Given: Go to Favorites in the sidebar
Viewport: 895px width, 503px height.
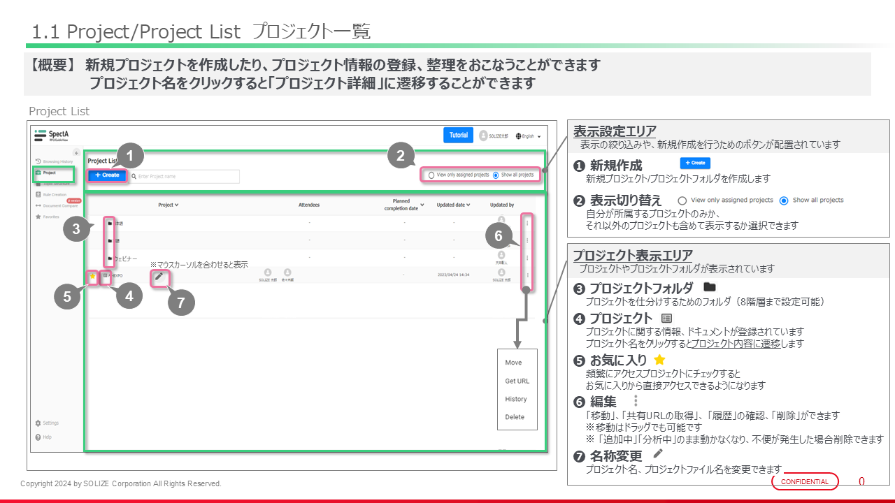Looking at the screenshot, I should click(50, 217).
